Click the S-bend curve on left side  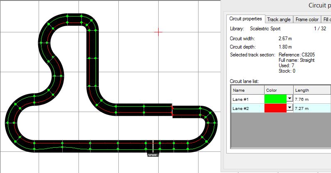[57, 68]
